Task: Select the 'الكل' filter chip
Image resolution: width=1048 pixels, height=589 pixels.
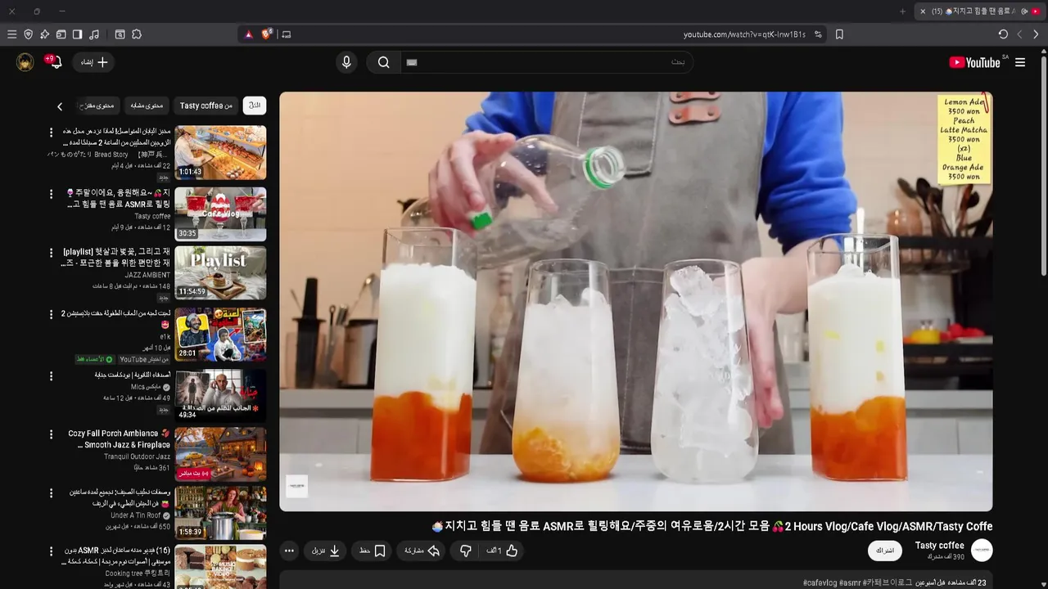Action: tap(255, 106)
